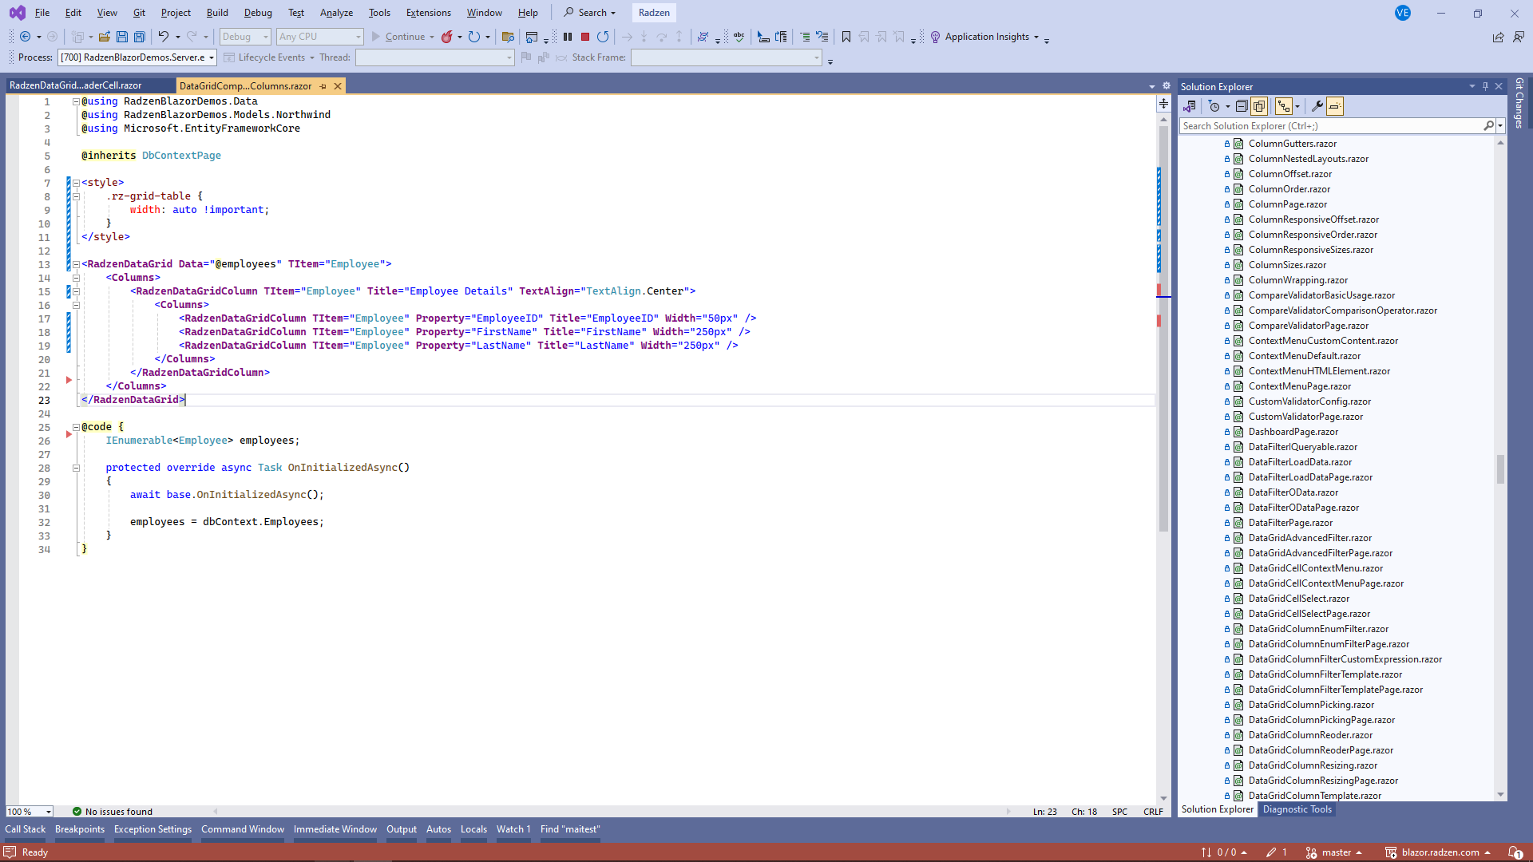This screenshot has width=1533, height=862.
Task: Open the Process selector dropdown
Action: pos(137,57)
